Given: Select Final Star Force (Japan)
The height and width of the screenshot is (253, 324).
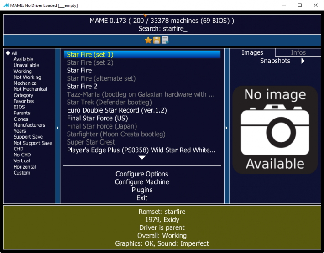Looking at the screenshot, I should 142,126.
